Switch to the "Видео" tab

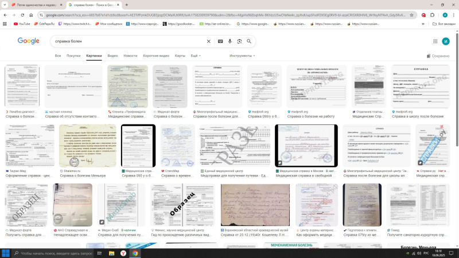tap(112, 56)
